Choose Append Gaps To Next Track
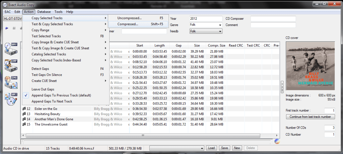The width and height of the screenshot is (343, 154). [66, 102]
